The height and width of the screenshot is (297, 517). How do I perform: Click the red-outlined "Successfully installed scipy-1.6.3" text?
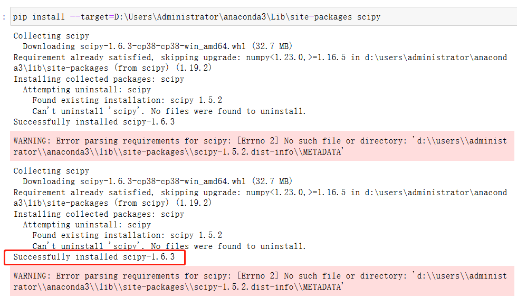(94, 257)
